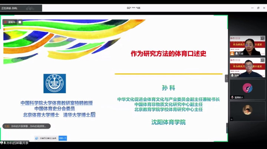The height and width of the screenshot is (149, 267).
Task: Stop recording with the square stop button
Action: [20, 22]
